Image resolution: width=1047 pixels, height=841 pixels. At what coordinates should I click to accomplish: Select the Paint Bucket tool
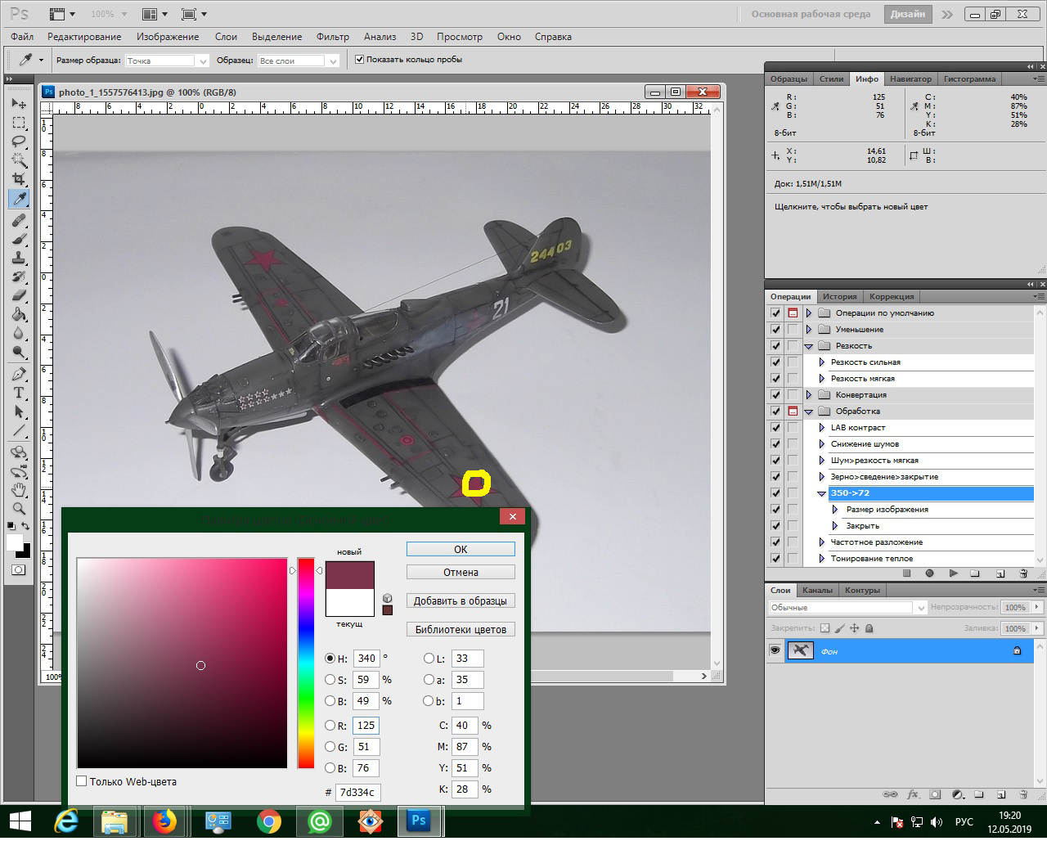tap(19, 314)
